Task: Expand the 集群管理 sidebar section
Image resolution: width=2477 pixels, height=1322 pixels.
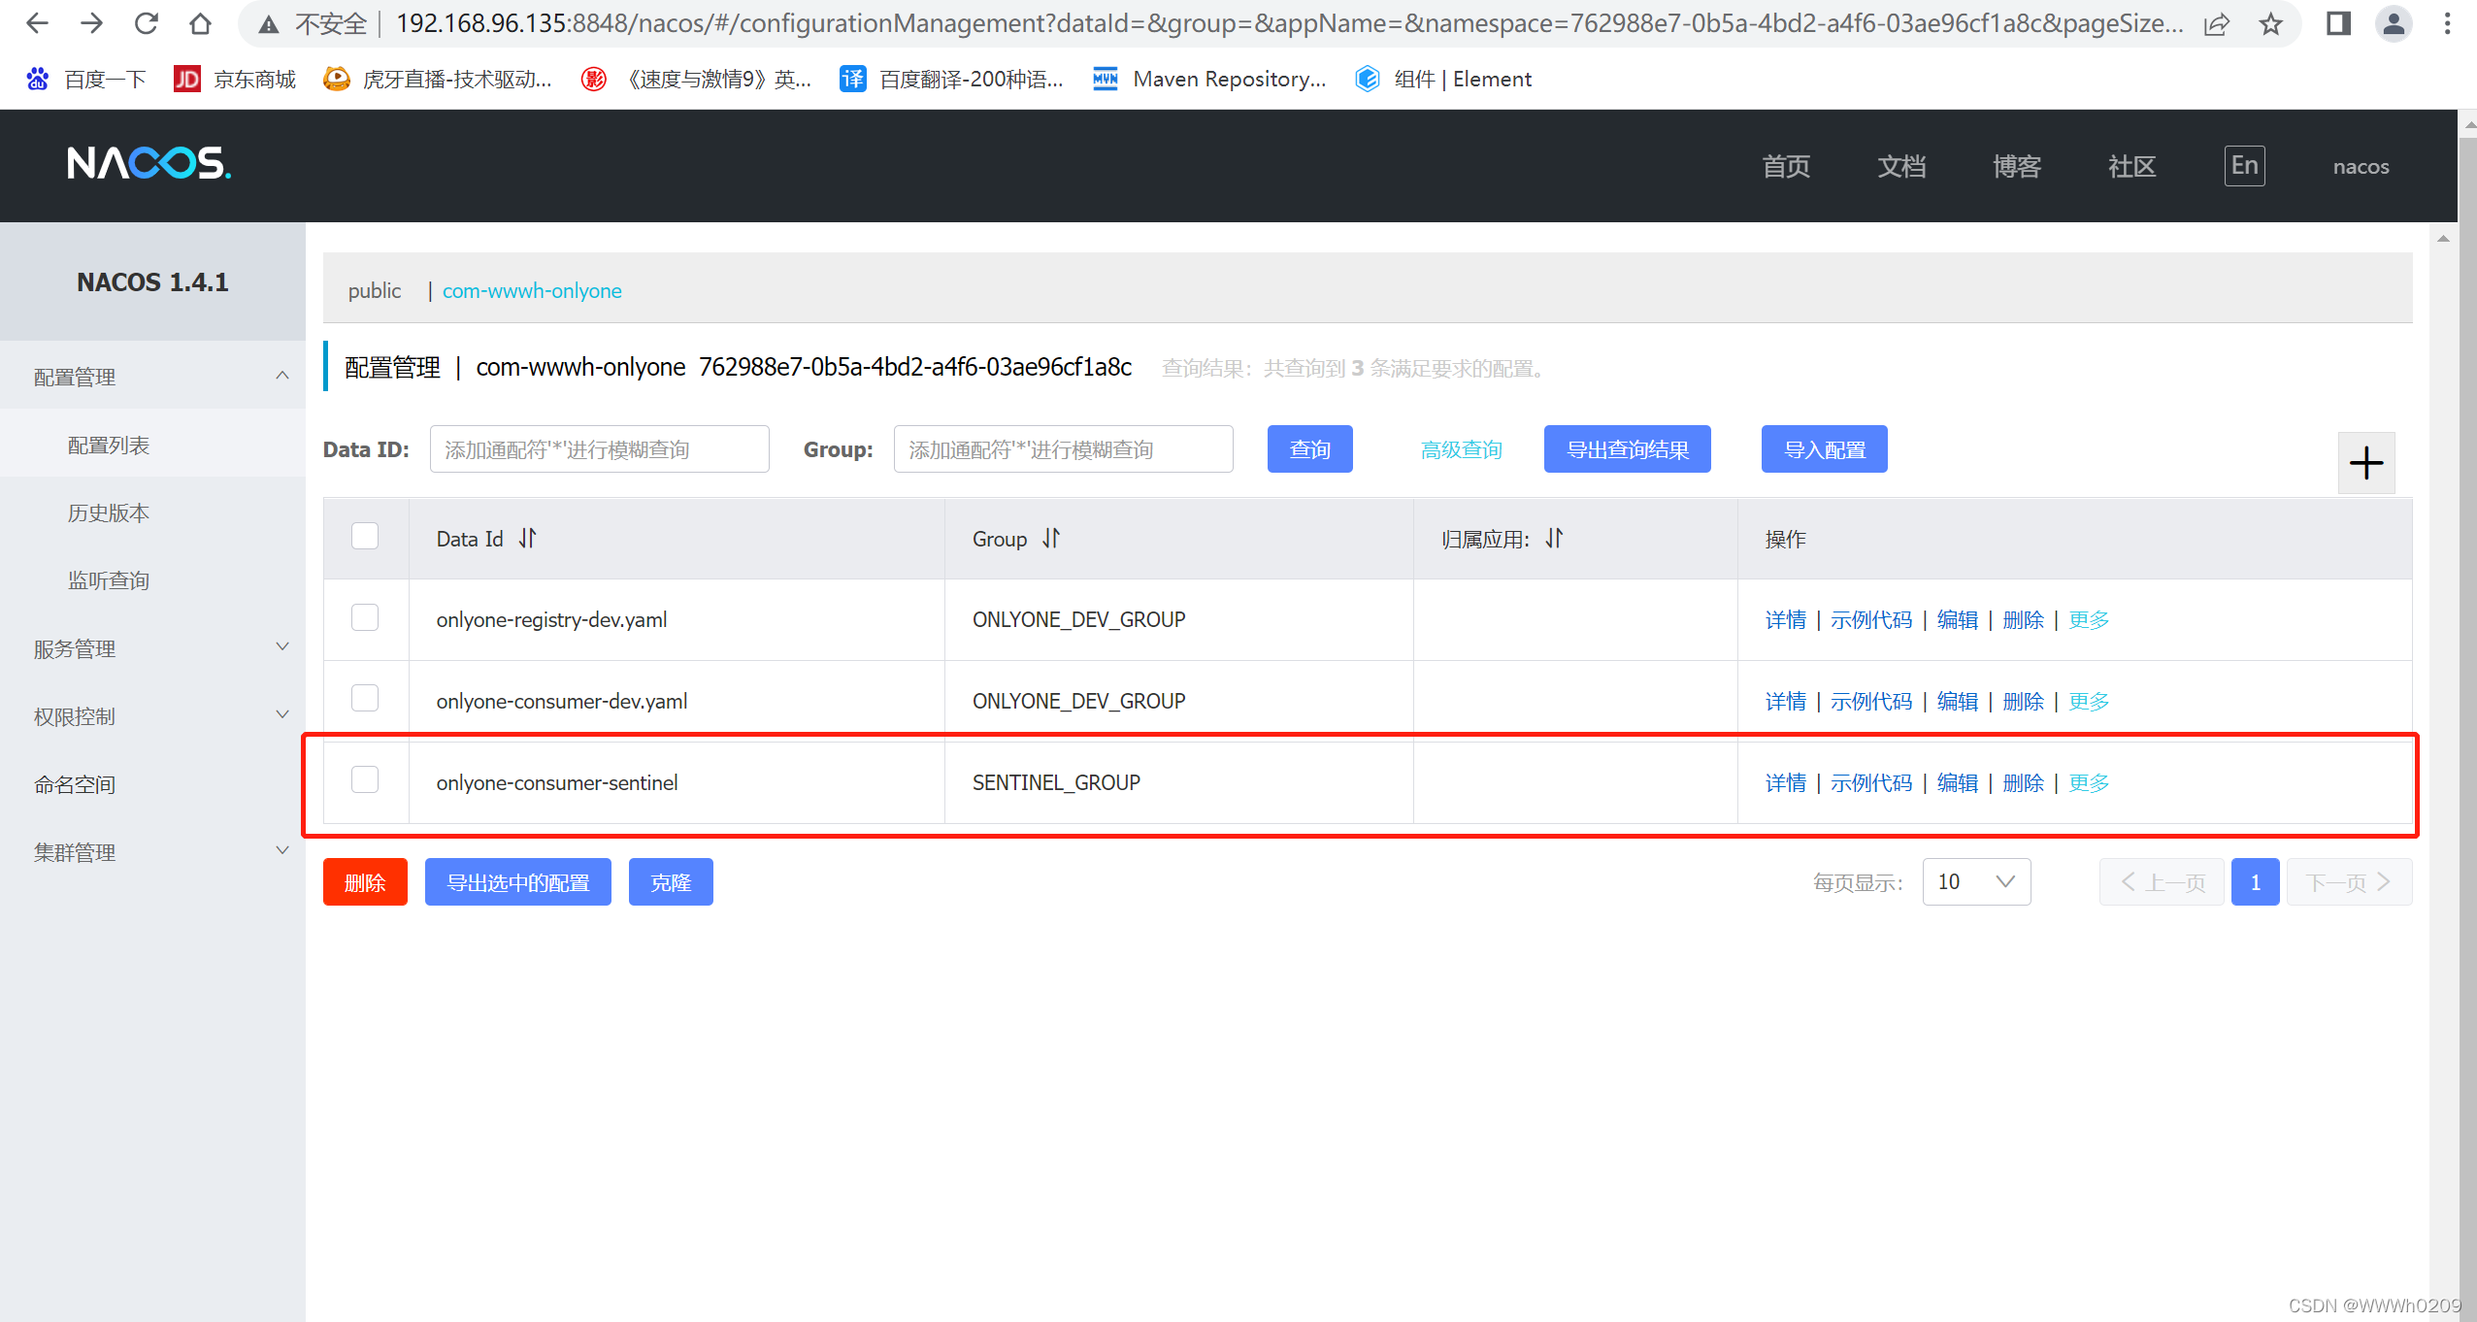Action: pos(152,852)
